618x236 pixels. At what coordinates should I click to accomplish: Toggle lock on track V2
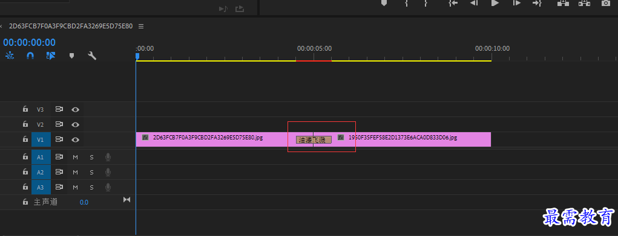click(x=25, y=124)
